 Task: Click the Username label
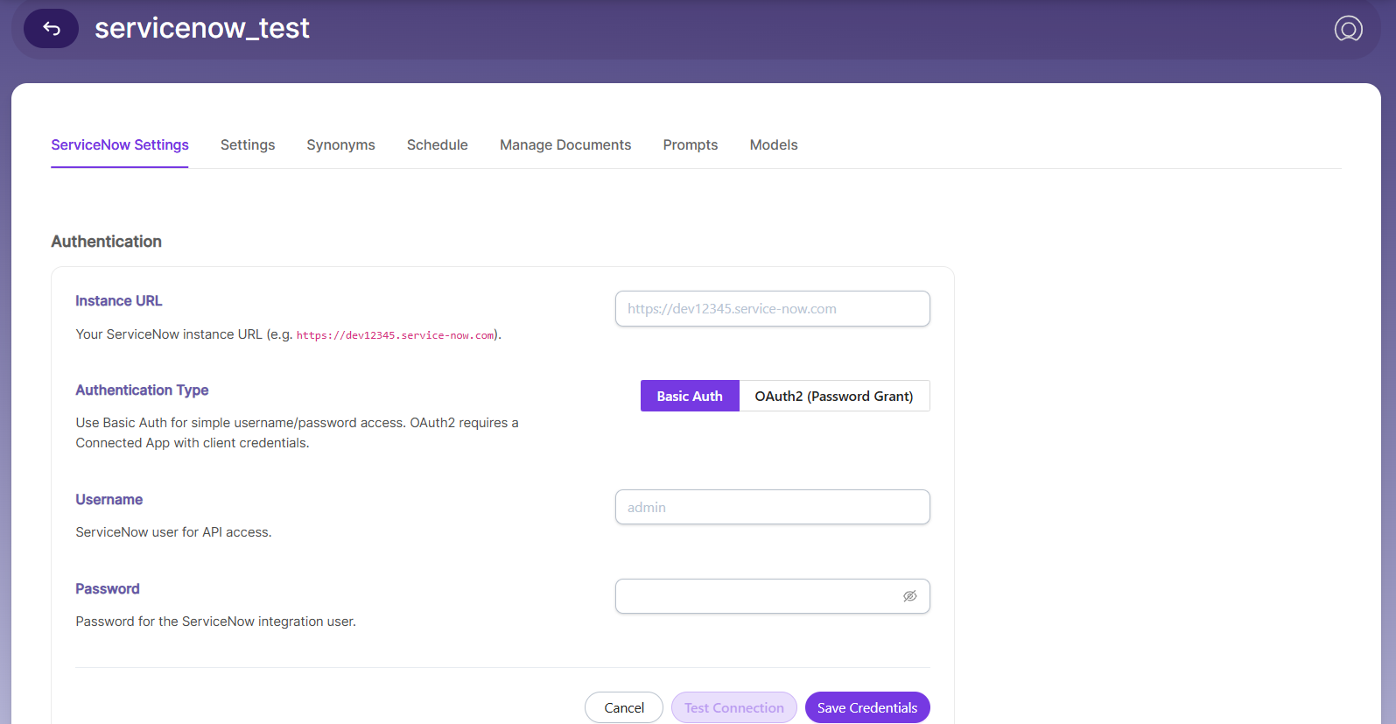pyautogui.click(x=109, y=500)
